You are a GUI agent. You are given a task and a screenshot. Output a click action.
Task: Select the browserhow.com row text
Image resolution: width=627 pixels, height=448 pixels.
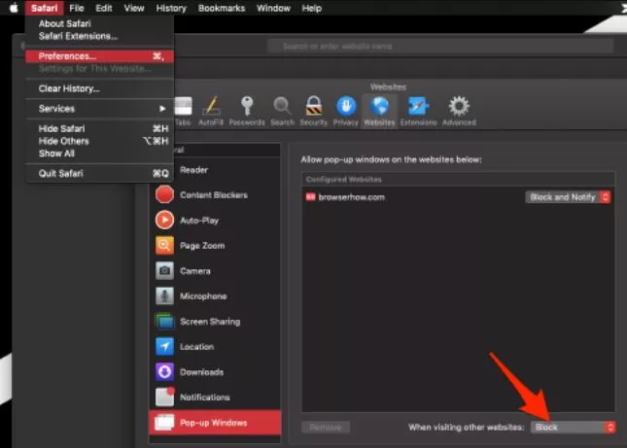(x=352, y=197)
